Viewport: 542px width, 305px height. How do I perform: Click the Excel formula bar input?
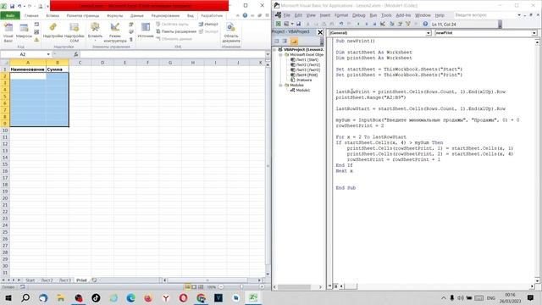(x=173, y=54)
